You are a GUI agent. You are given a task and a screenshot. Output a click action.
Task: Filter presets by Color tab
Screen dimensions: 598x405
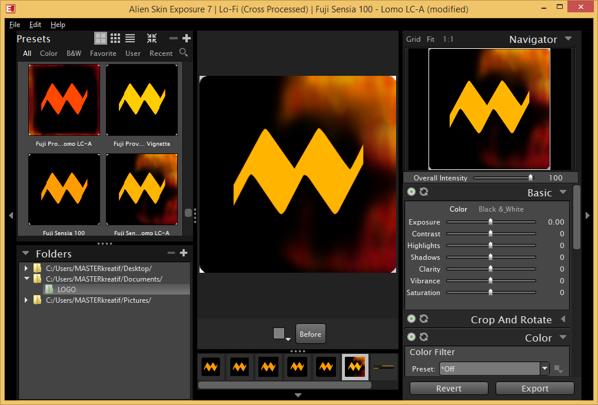click(49, 53)
